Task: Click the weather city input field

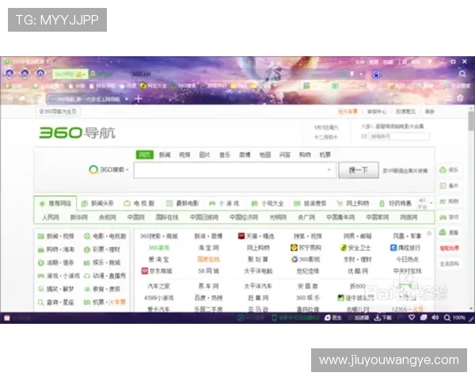Action: [x=399, y=136]
